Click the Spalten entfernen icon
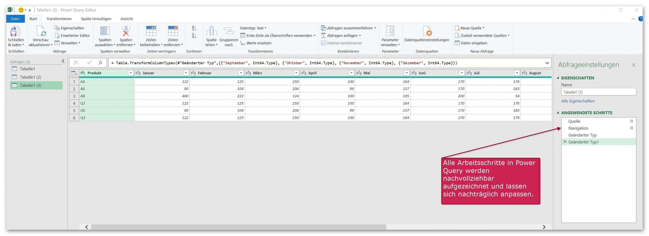This screenshot has height=236, width=649. click(x=126, y=31)
